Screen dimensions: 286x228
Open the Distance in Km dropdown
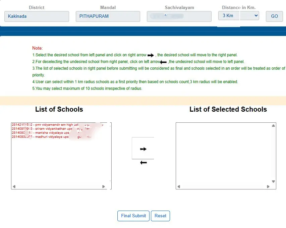point(239,16)
